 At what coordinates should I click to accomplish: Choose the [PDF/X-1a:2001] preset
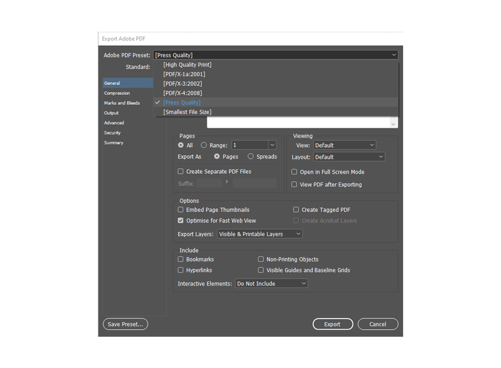[276, 74]
